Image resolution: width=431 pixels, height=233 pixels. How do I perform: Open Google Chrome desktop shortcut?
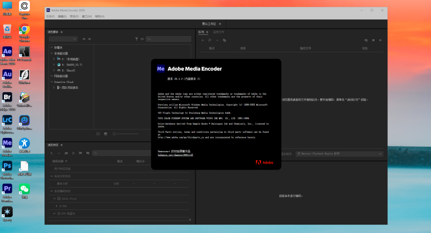(24, 32)
